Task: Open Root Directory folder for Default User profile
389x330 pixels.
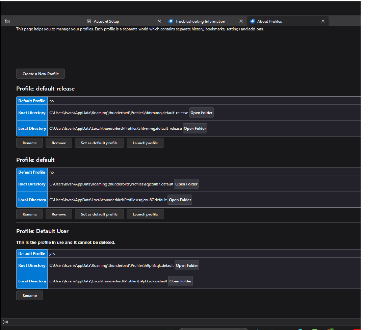Action: 187,265
